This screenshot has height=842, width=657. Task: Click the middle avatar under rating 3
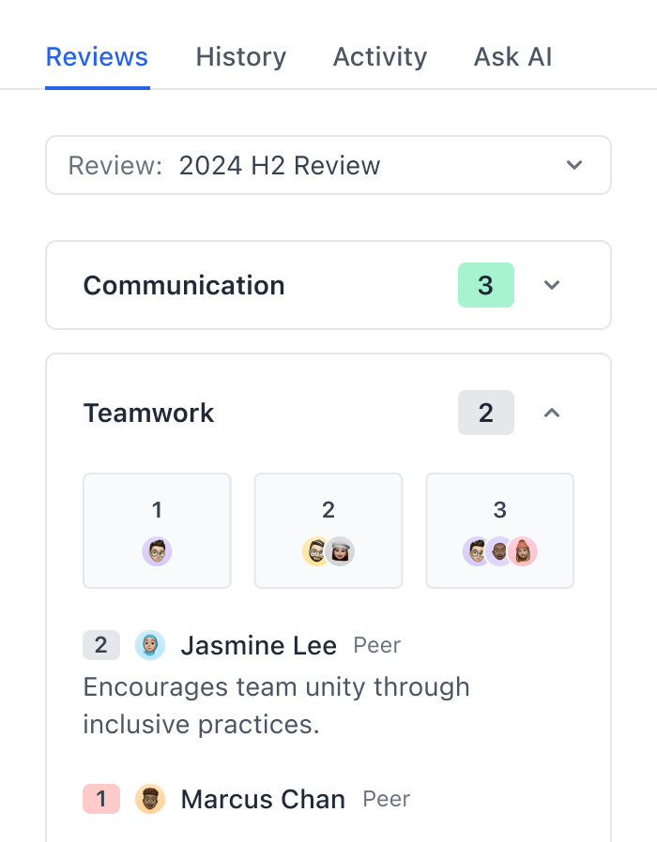pyautogui.click(x=499, y=551)
